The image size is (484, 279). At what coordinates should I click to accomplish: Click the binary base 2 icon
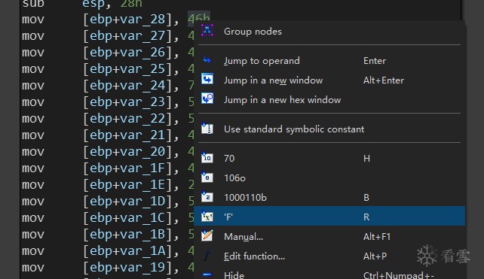pos(207,197)
